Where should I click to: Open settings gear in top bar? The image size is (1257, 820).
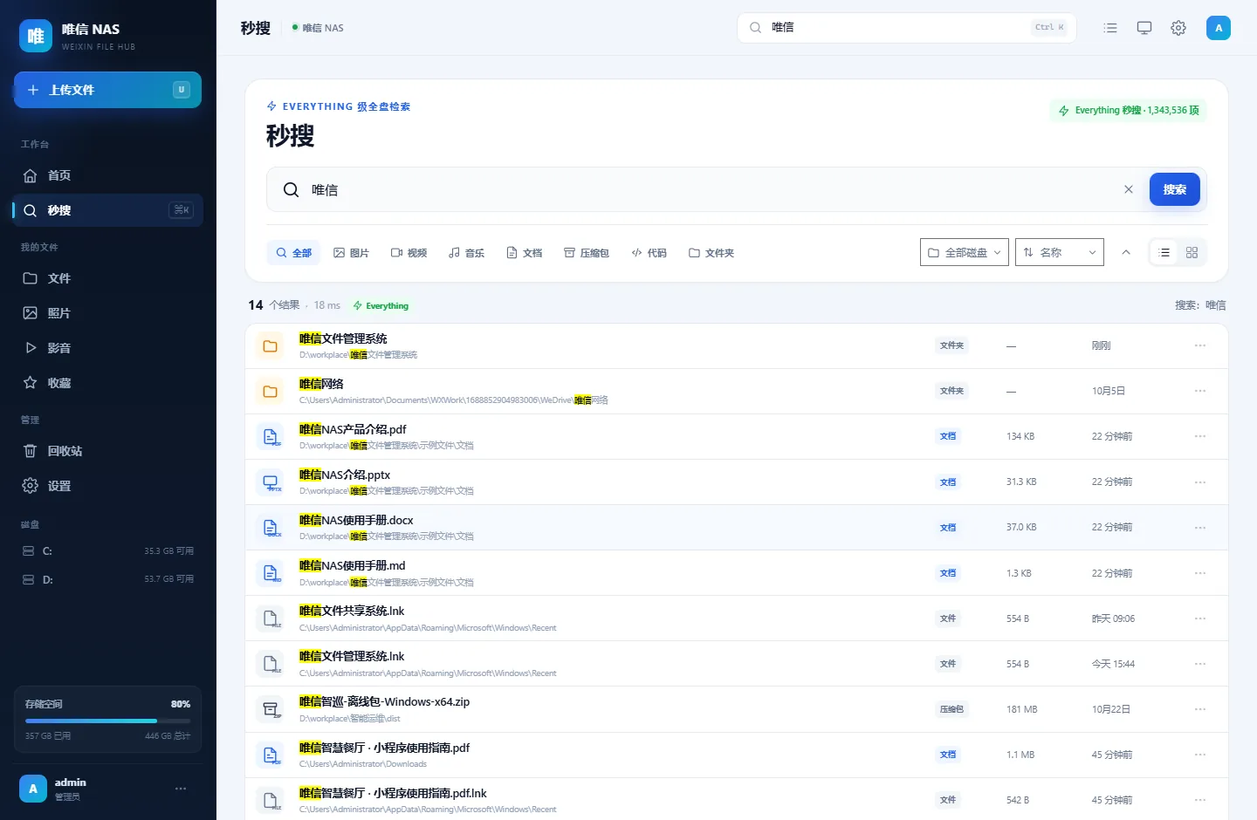click(1178, 28)
